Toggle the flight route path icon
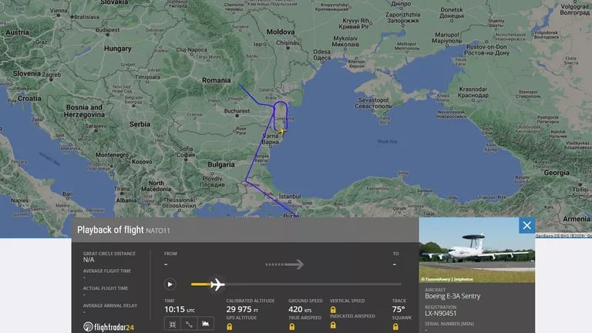The width and height of the screenshot is (592, 333). point(188,325)
